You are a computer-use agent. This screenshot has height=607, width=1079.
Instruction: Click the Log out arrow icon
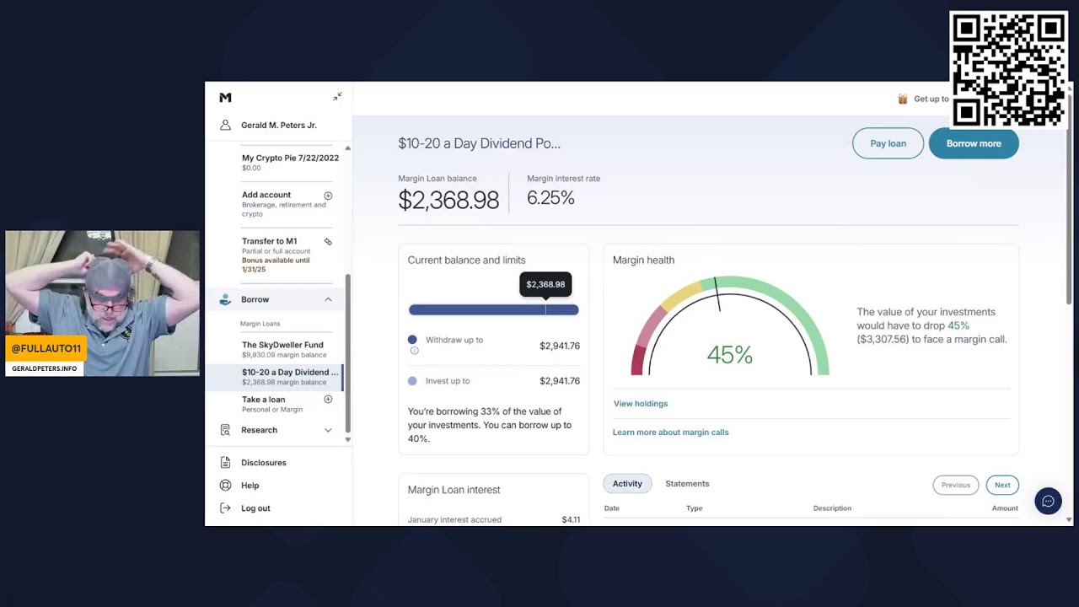(225, 508)
